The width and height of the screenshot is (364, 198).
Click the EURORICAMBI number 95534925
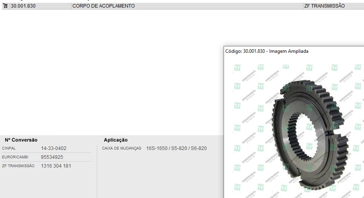click(52, 157)
